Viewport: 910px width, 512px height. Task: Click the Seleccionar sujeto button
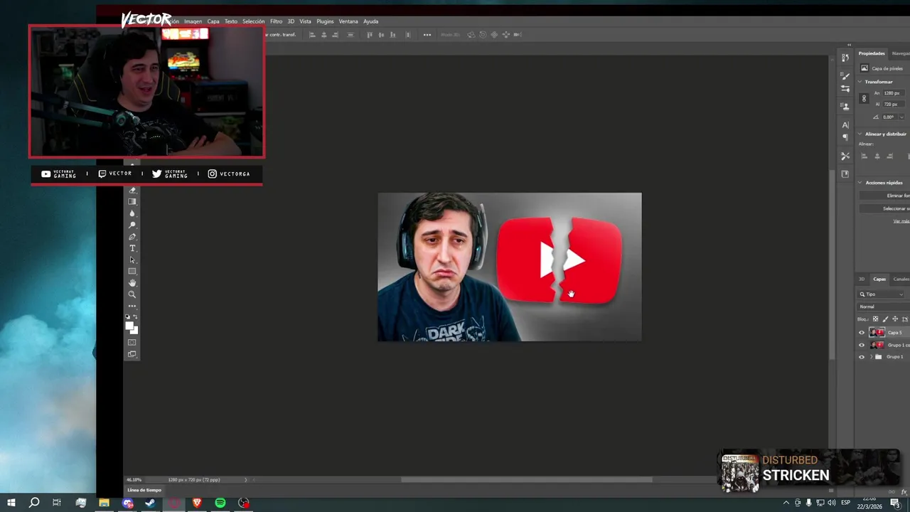(886, 208)
